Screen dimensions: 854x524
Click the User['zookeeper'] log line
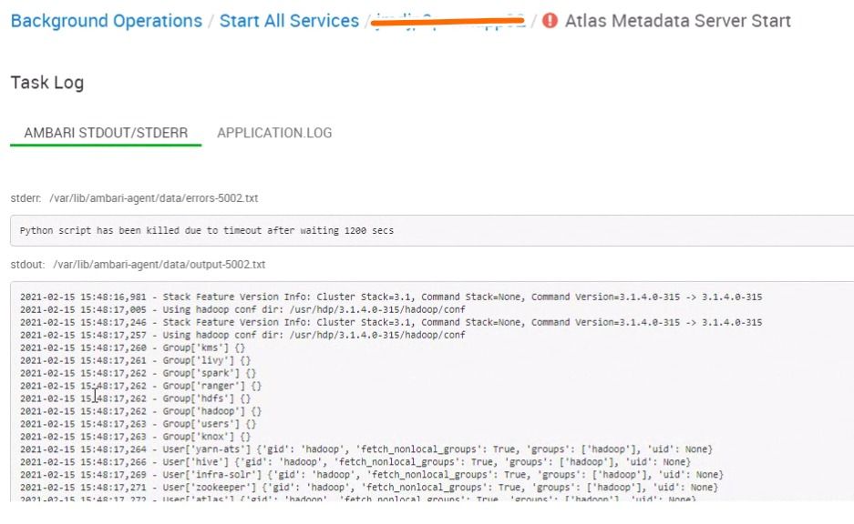click(369, 487)
